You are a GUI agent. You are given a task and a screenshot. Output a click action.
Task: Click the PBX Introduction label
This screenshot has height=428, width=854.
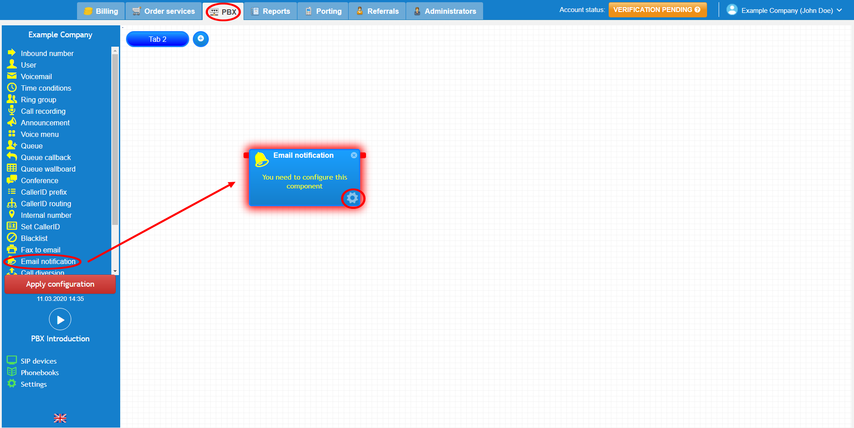click(x=60, y=339)
